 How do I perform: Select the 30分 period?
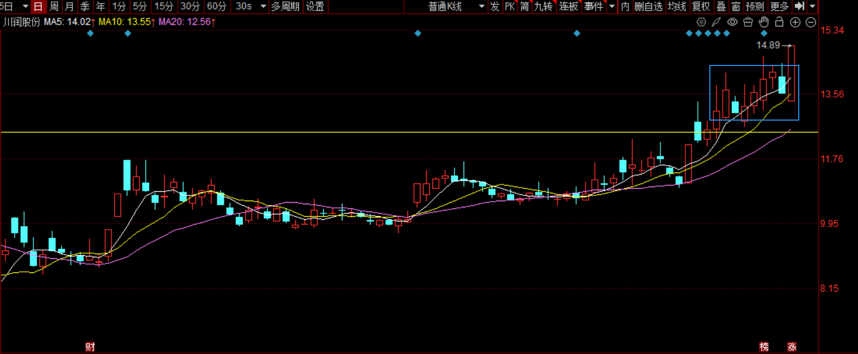pyautogui.click(x=190, y=6)
